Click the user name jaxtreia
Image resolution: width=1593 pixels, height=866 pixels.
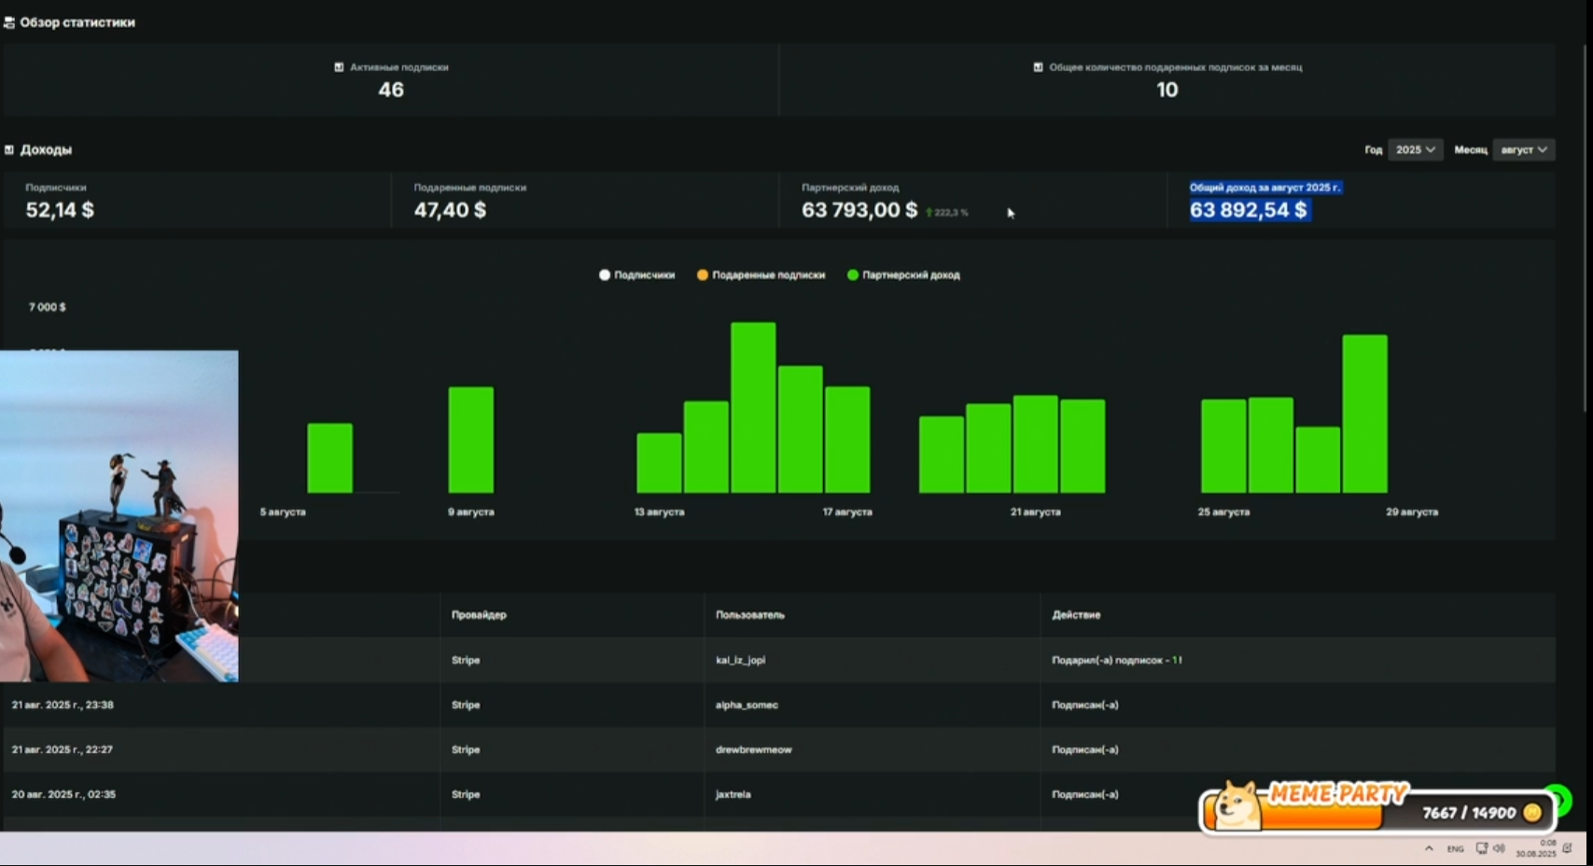[x=733, y=794]
